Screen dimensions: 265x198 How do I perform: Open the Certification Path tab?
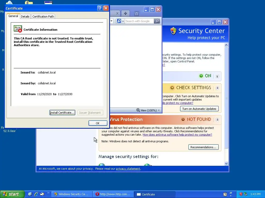point(43,16)
